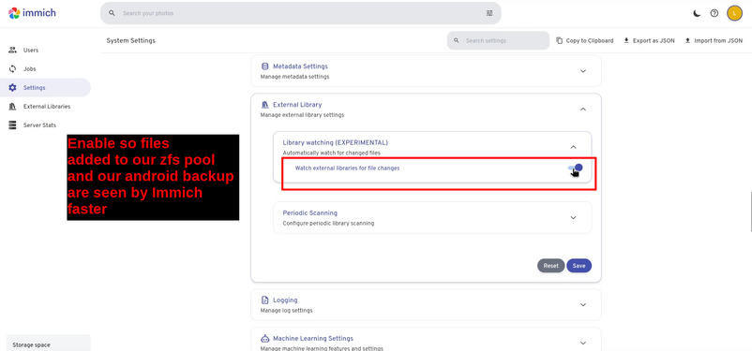Focus the Search settings field
Viewport: 752px width, 351px height.
click(x=498, y=40)
